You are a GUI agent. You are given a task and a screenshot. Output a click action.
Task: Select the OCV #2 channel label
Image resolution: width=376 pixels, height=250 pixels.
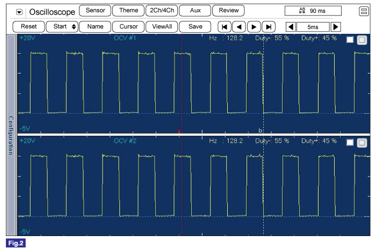[125, 141]
